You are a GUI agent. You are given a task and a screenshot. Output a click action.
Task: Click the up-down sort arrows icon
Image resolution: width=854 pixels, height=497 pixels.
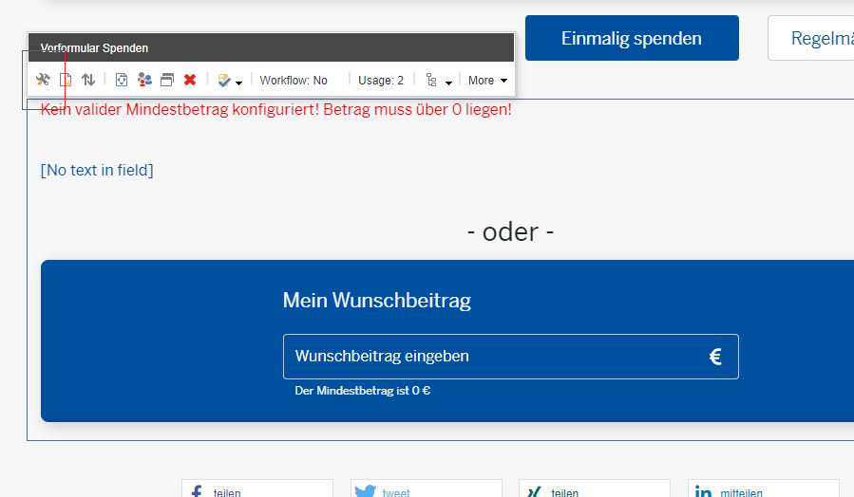[x=88, y=81]
